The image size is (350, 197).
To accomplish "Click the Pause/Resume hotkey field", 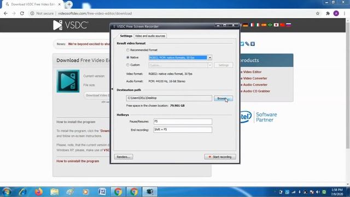I will pyautogui.click(x=183, y=121).
